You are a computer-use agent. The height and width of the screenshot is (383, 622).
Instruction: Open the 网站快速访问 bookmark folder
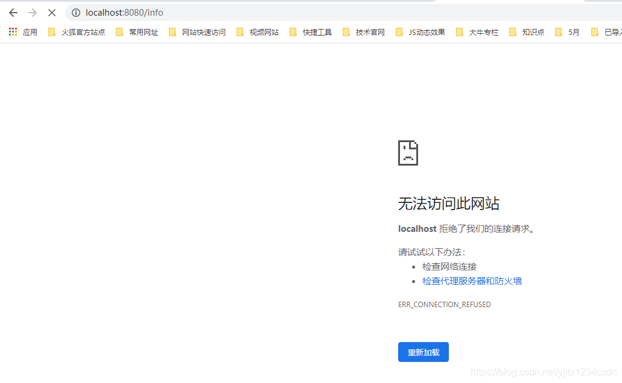click(197, 32)
